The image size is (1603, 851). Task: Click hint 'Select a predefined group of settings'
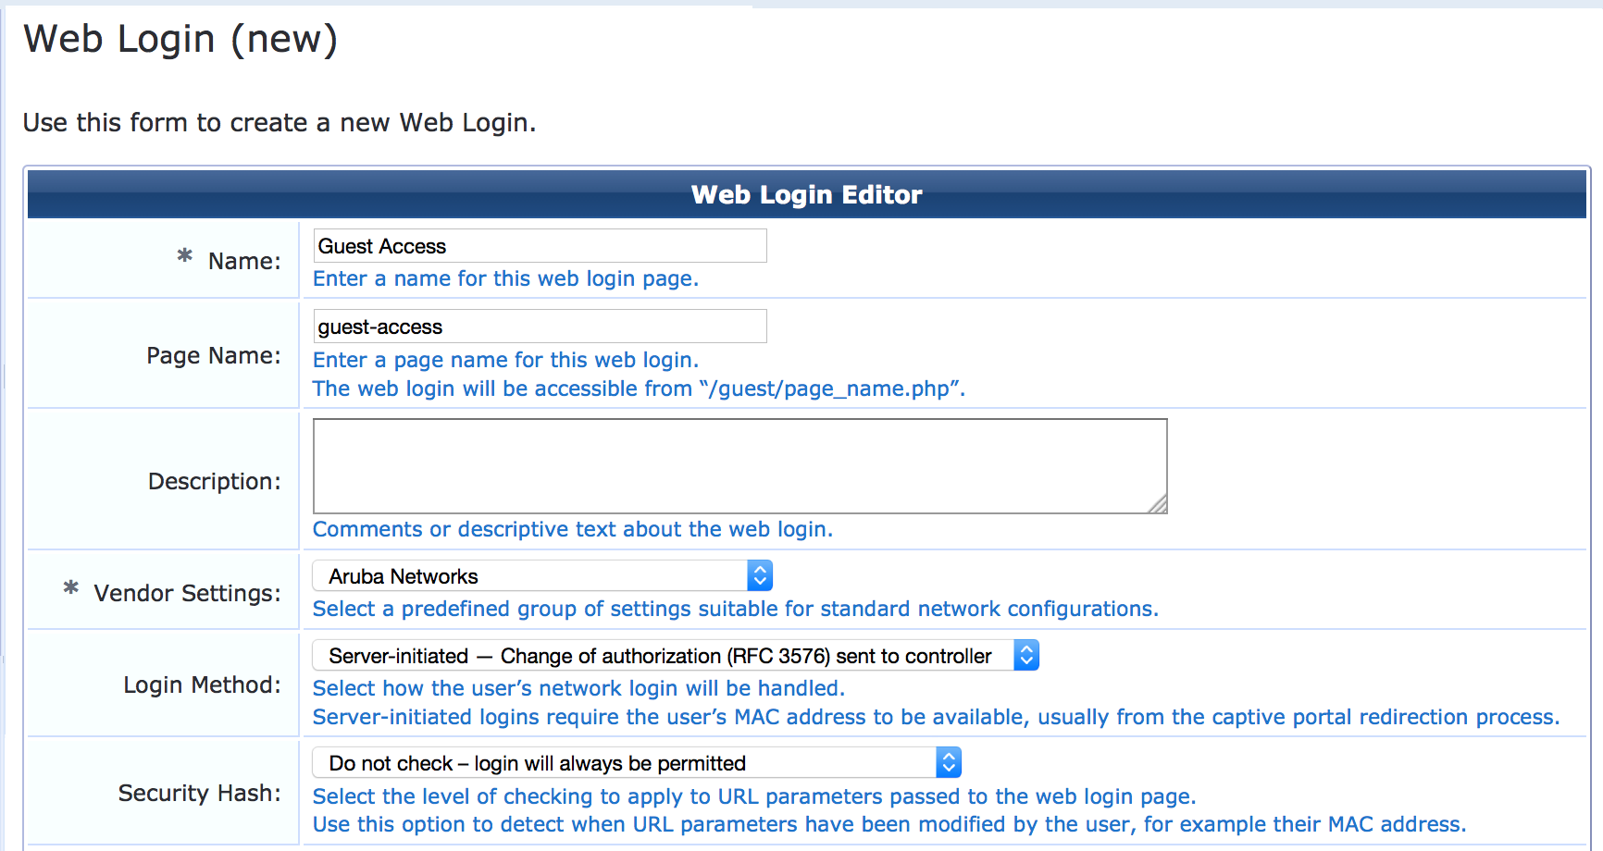[736, 609]
